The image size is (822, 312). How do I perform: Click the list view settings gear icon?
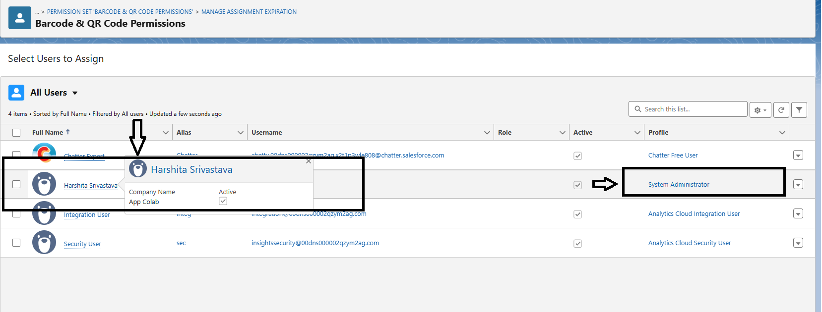[759, 110]
